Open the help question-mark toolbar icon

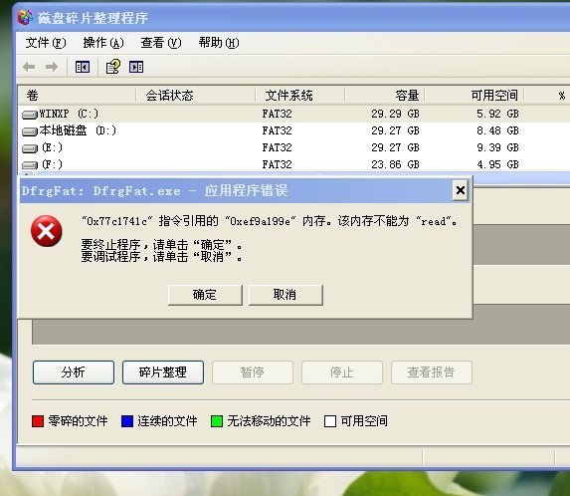[x=113, y=67]
